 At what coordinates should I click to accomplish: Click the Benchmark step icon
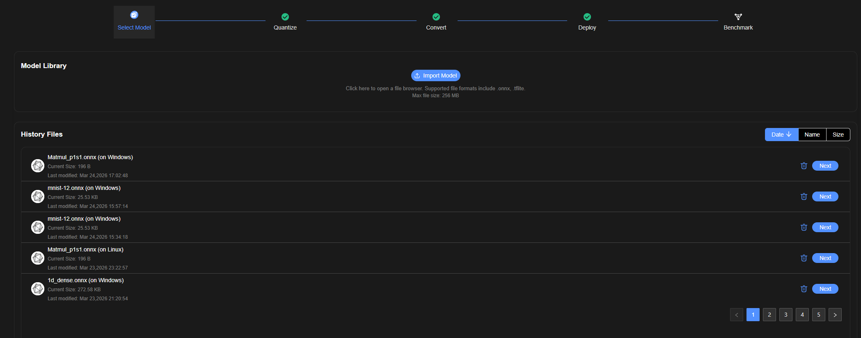(x=738, y=17)
